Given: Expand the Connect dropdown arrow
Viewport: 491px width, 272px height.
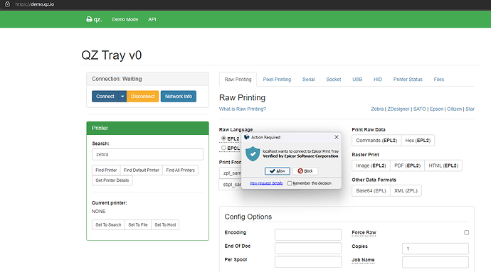Looking at the screenshot, I should (122, 97).
